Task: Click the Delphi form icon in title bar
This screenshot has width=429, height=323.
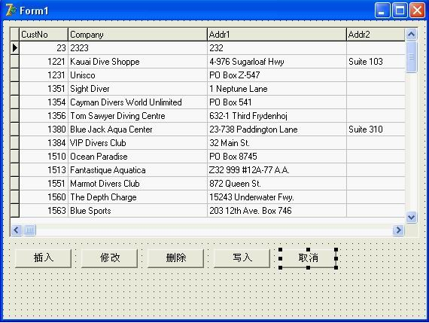Action: 11,11
